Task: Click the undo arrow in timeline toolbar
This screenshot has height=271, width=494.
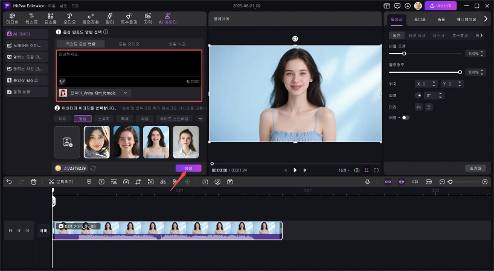Action: coord(9,182)
